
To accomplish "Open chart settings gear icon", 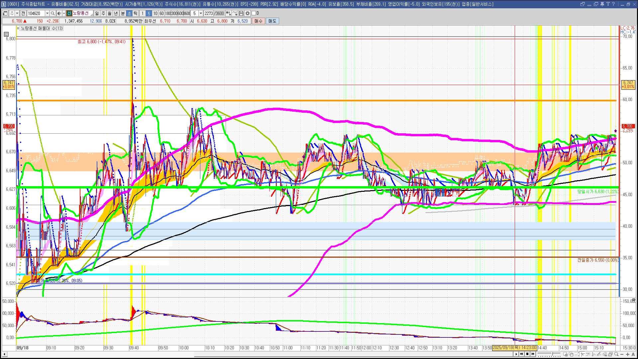I will (x=248, y=13).
